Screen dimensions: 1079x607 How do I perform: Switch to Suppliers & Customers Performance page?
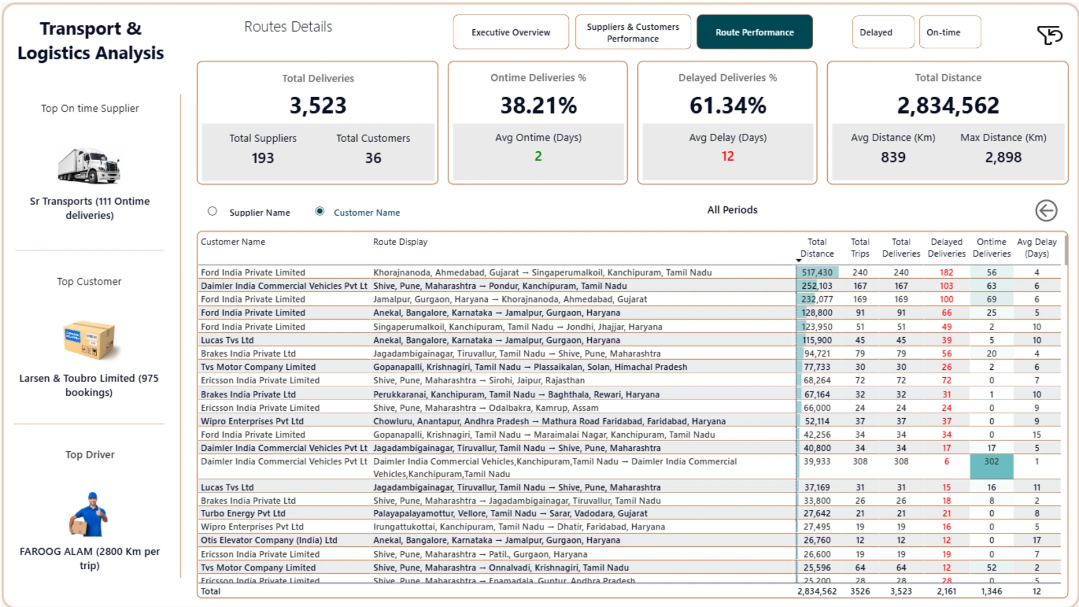633,33
